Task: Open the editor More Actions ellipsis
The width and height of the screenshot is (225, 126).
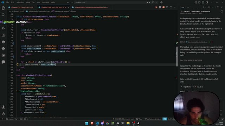Action: 174,7
